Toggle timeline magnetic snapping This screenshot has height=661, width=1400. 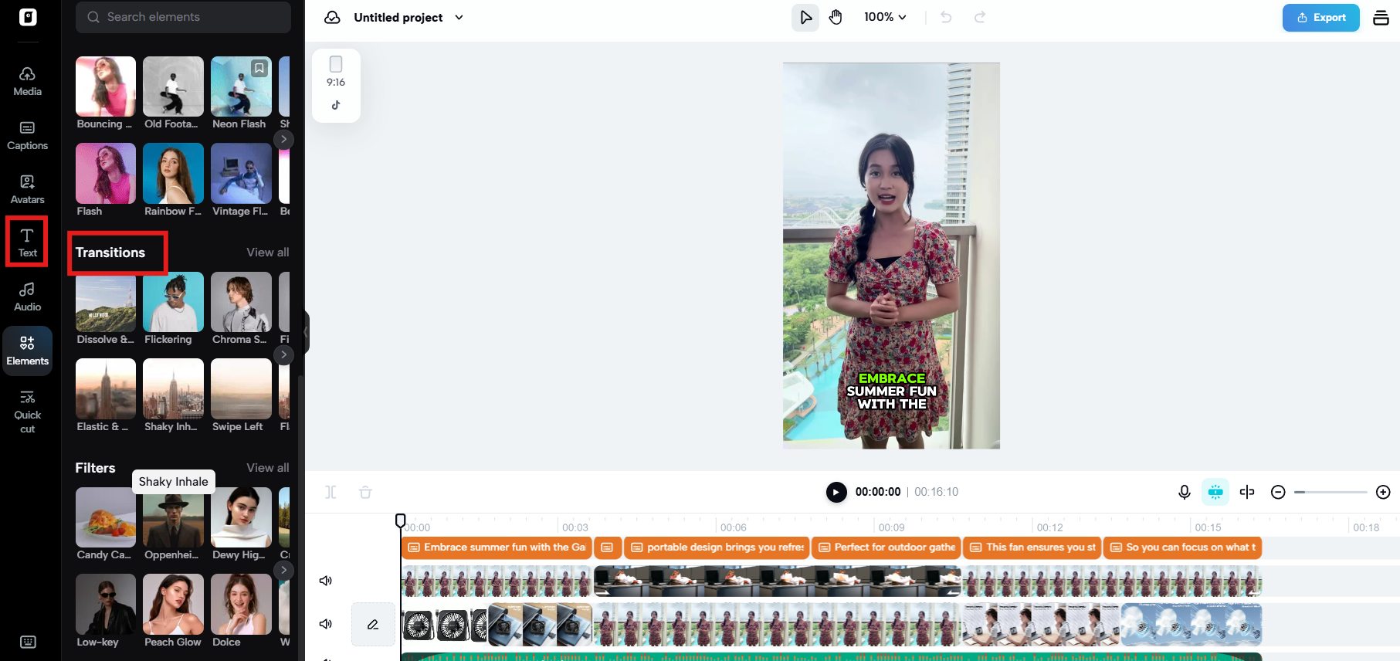coord(1215,492)
